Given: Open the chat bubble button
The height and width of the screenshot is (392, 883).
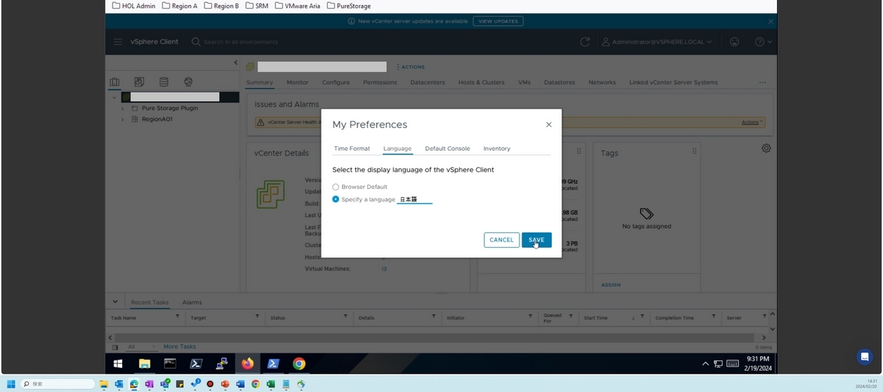Looking at the screenshot, I should pyautogui.click(x=865, y=357).
